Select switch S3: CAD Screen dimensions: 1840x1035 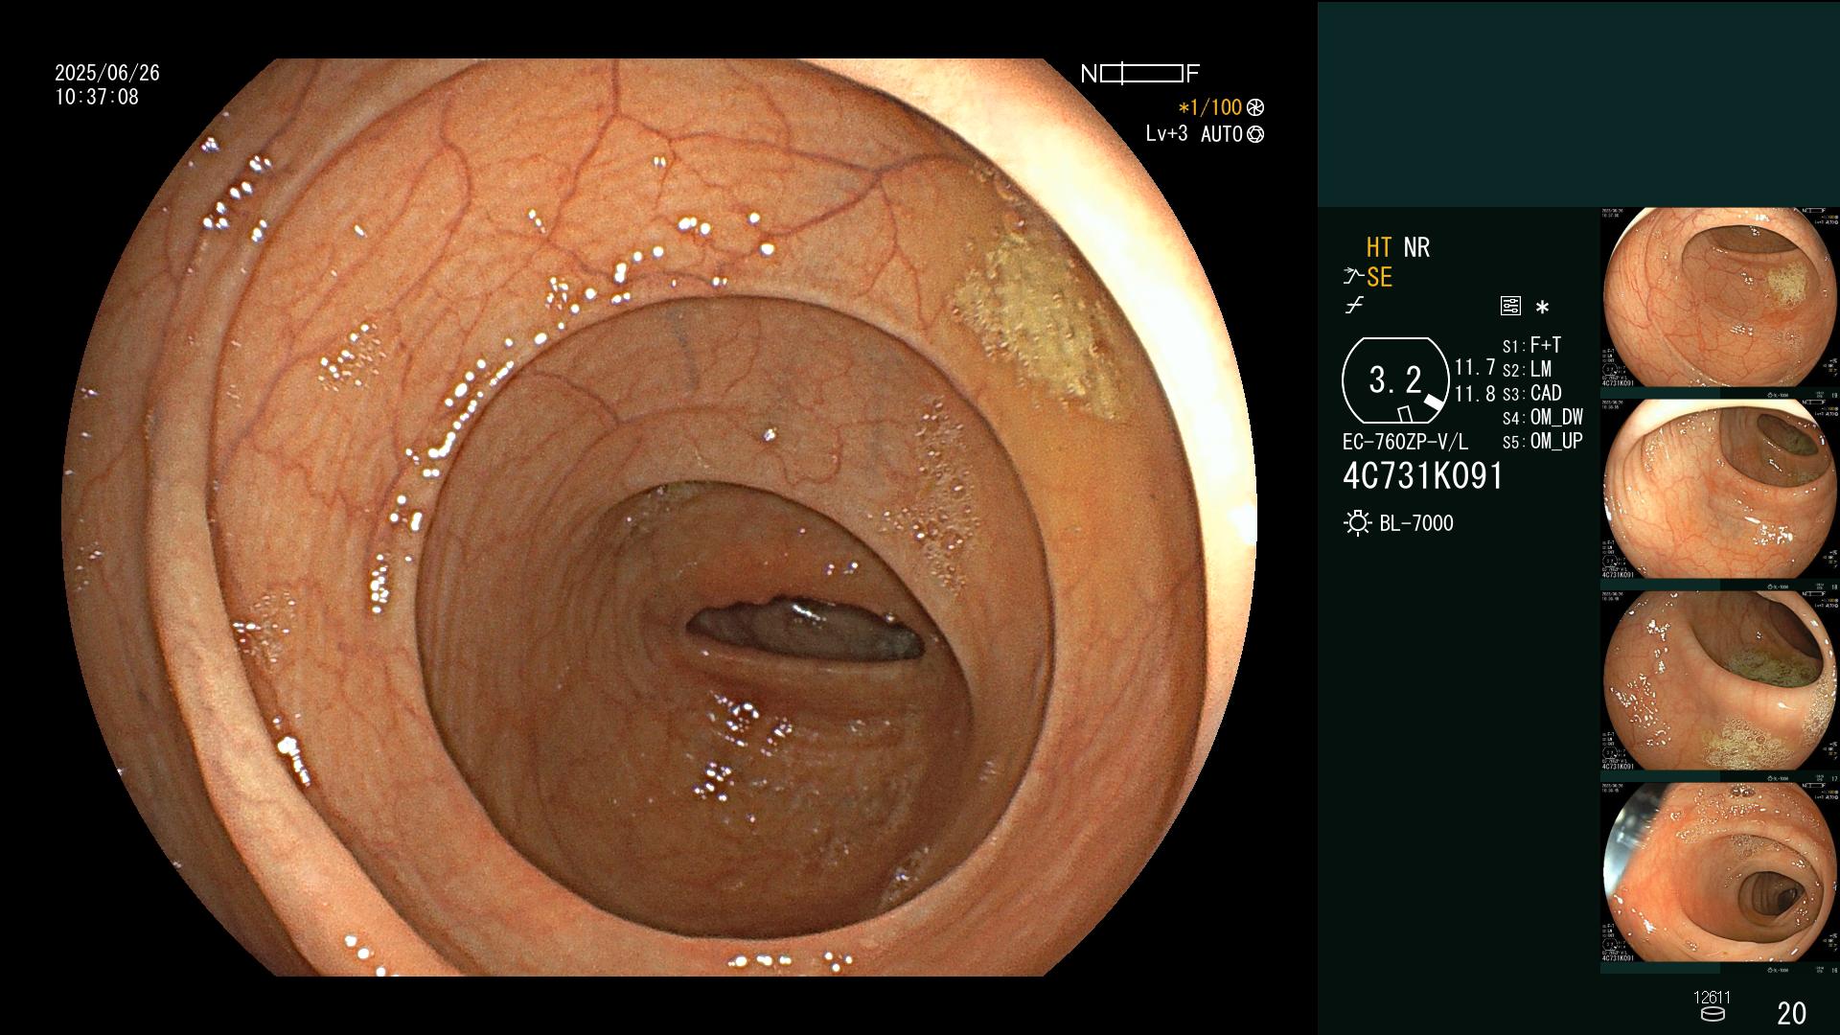pos(1531,393)
